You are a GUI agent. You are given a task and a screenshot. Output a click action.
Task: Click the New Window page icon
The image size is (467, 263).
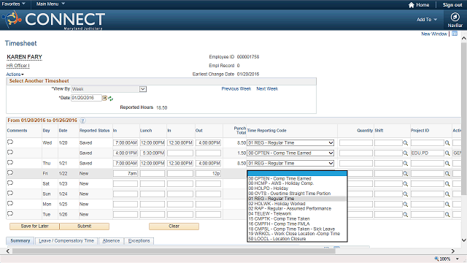tap(455, 34)
